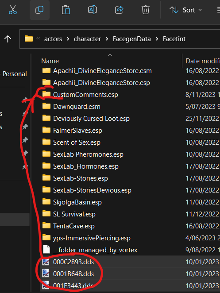The height and width of the screenshot is (293, 220).
Task: Click the Share icon in toolbar
Action: (x=119, y=10)
